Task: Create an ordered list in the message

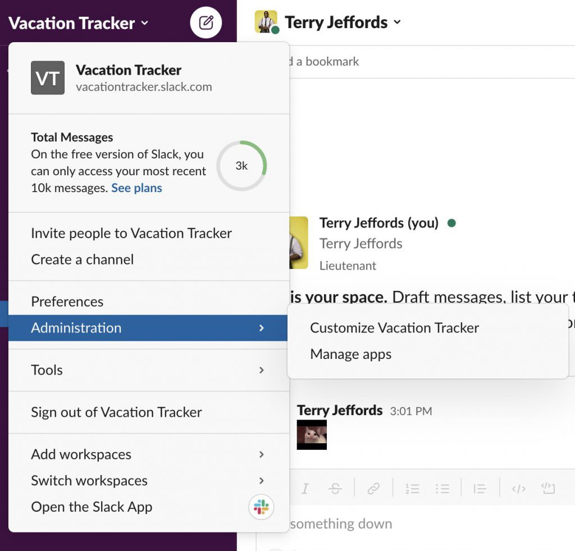Action: (412, 489)
